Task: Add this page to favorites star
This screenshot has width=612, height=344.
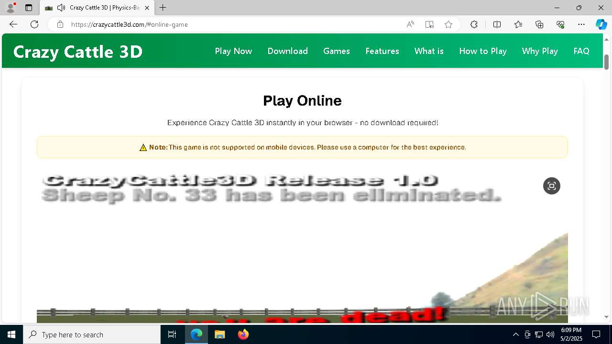Action: pos(448,24)
